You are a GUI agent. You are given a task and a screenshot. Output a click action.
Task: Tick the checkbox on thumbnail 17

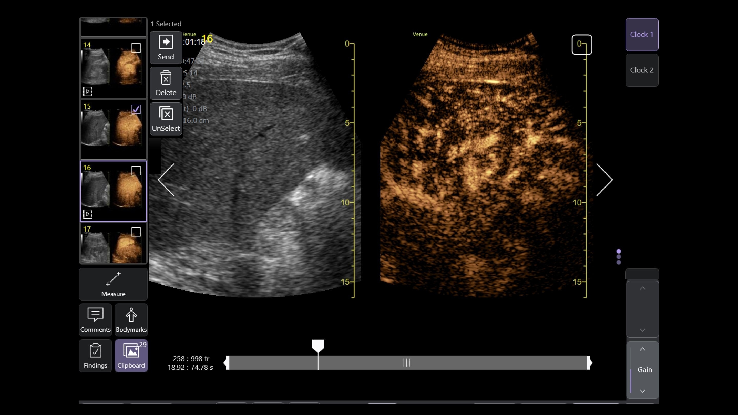(136, 232)
